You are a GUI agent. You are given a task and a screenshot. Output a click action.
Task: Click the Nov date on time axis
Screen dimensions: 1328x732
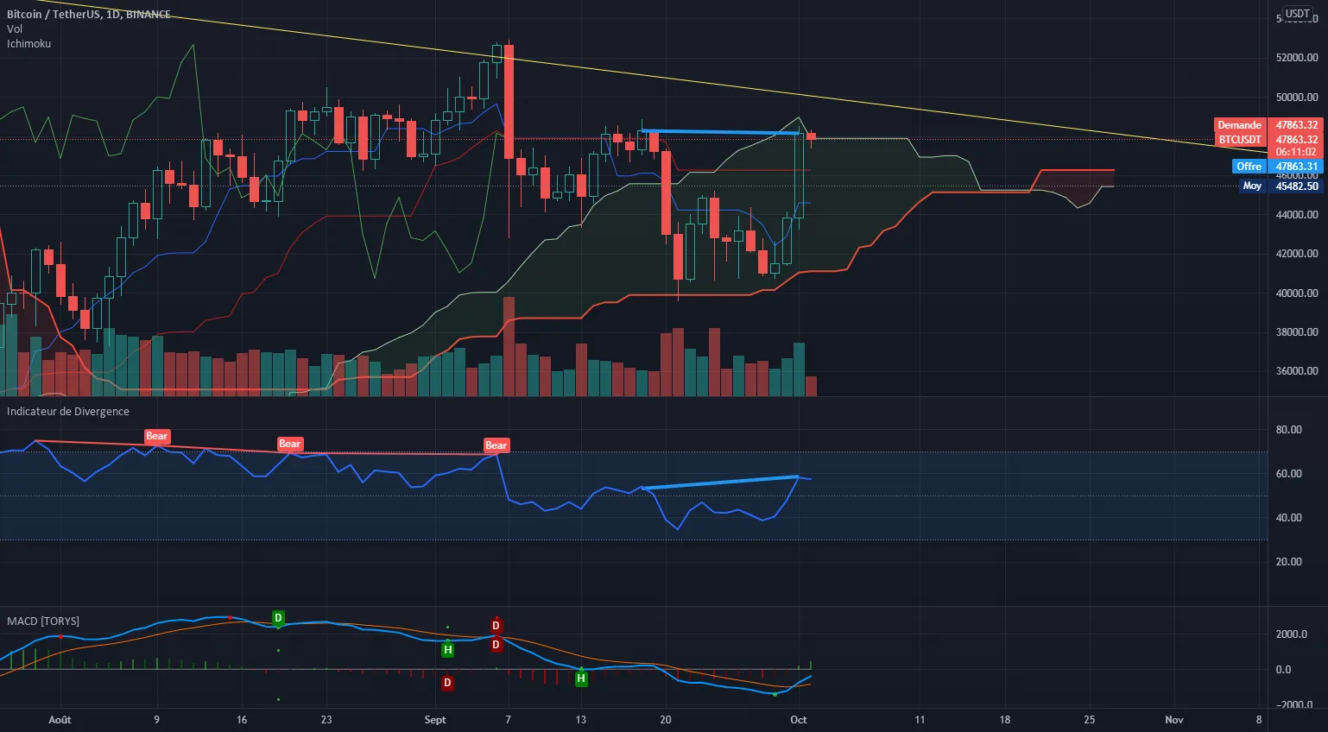click(x=1173, y=720)
